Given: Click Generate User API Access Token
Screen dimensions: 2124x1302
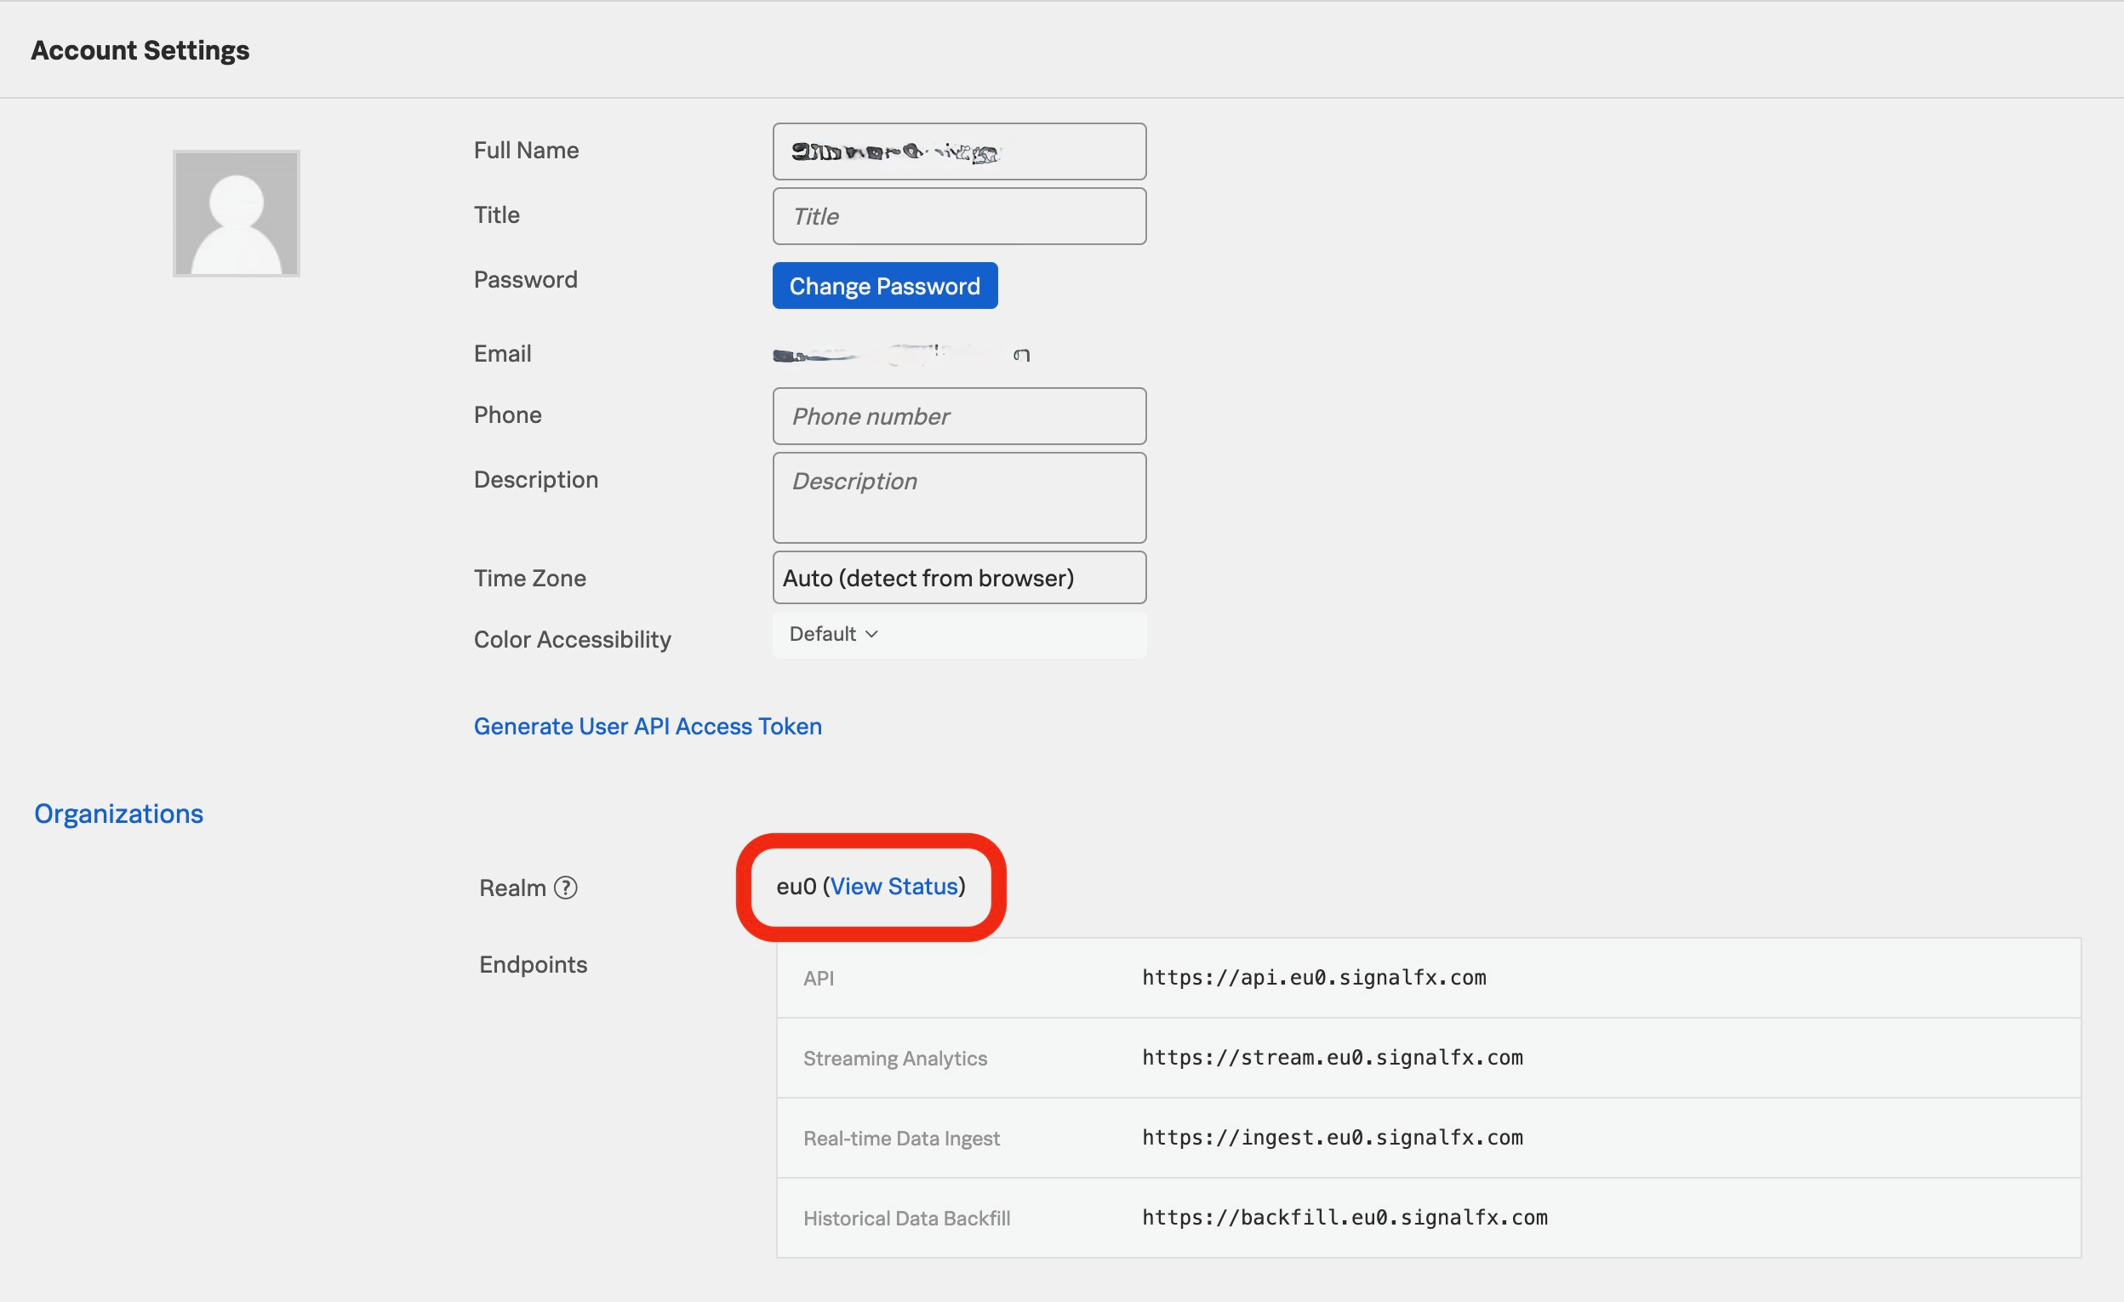Looking at the screenshot, I should pos(647,726).
